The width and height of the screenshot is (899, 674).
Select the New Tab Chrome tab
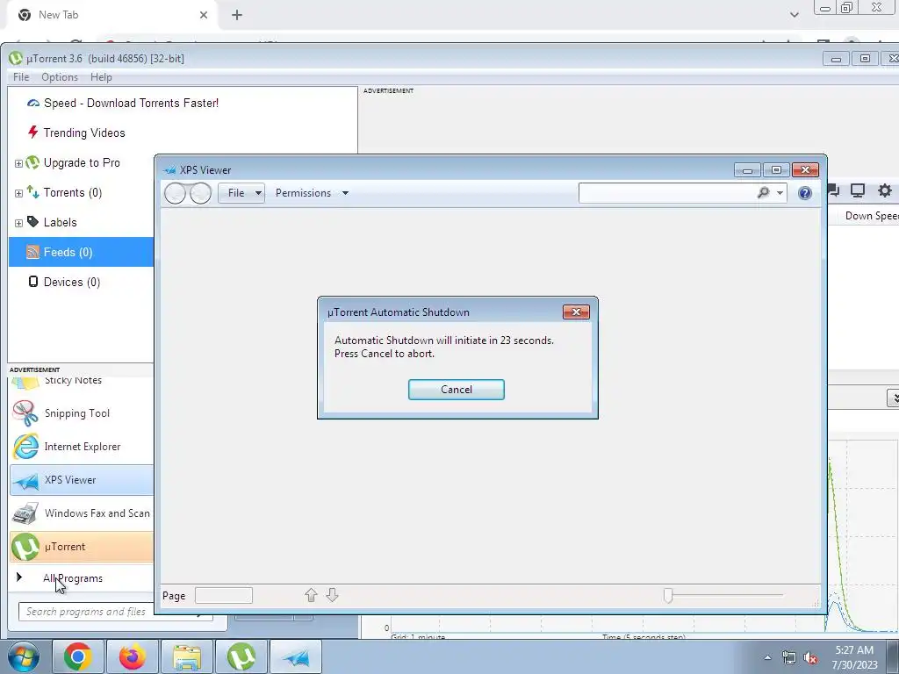click(111, 15)
